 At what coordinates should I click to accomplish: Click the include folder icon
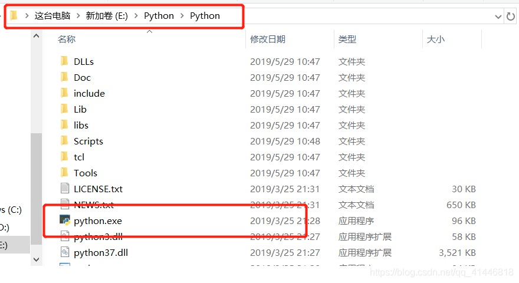64,93
